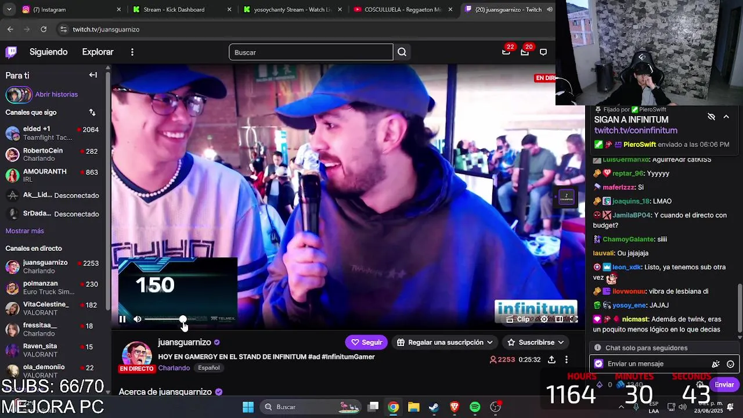Send the chat message with Enviar
Image resolution: width=743 pixels, height=418 pixels.
click(x=724, y=384)
